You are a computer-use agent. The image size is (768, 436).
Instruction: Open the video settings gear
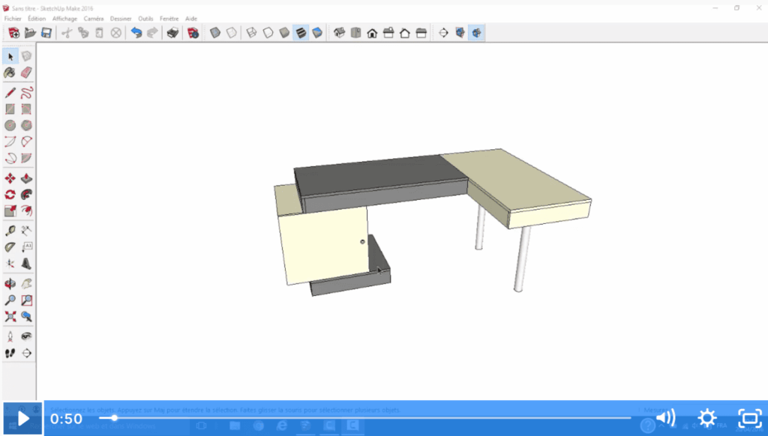pos(707,418)
